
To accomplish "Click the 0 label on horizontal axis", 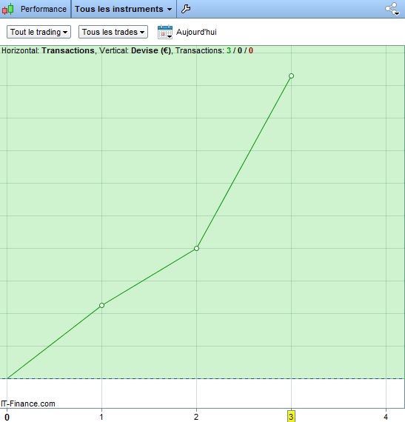I will click(x=7, y=417).
